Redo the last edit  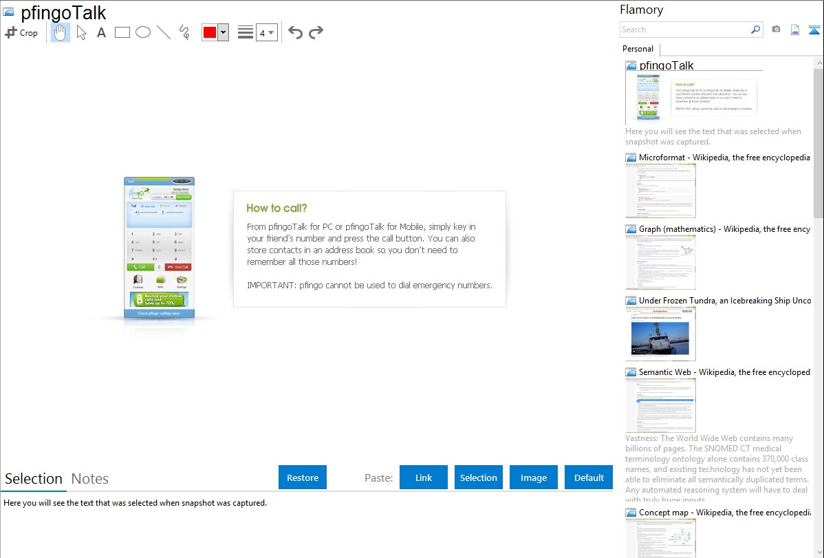coord(316,32)
